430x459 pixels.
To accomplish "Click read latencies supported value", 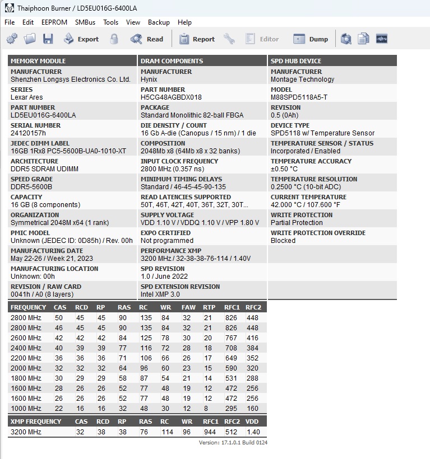I will [195, 205].
